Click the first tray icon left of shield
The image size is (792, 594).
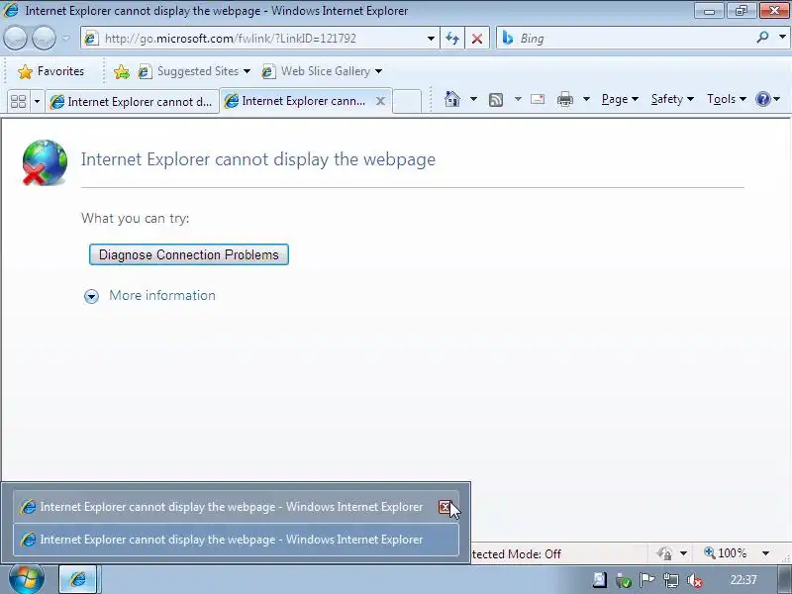pos(600,580)
